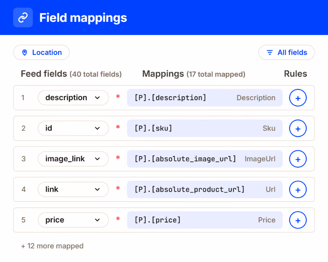Add a rule for the image_link row
The width and height of the screenshot is (328, 262).
[298, 159]
